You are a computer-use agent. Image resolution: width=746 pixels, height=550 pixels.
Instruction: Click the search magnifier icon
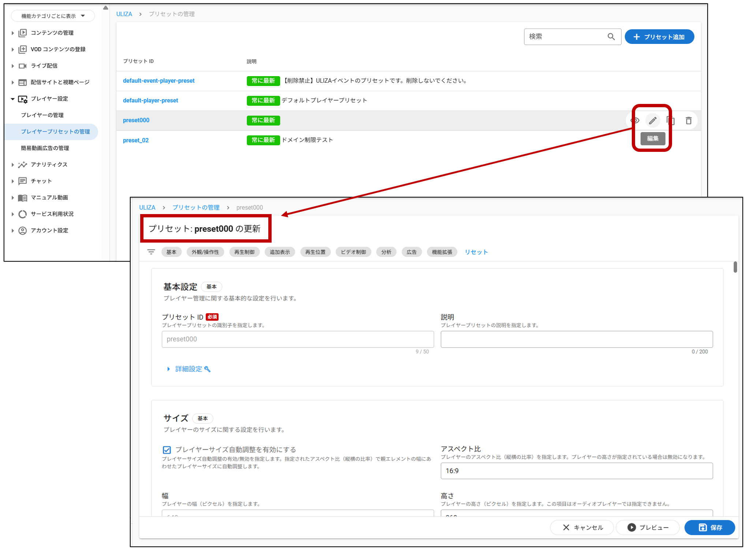[611, 37]
